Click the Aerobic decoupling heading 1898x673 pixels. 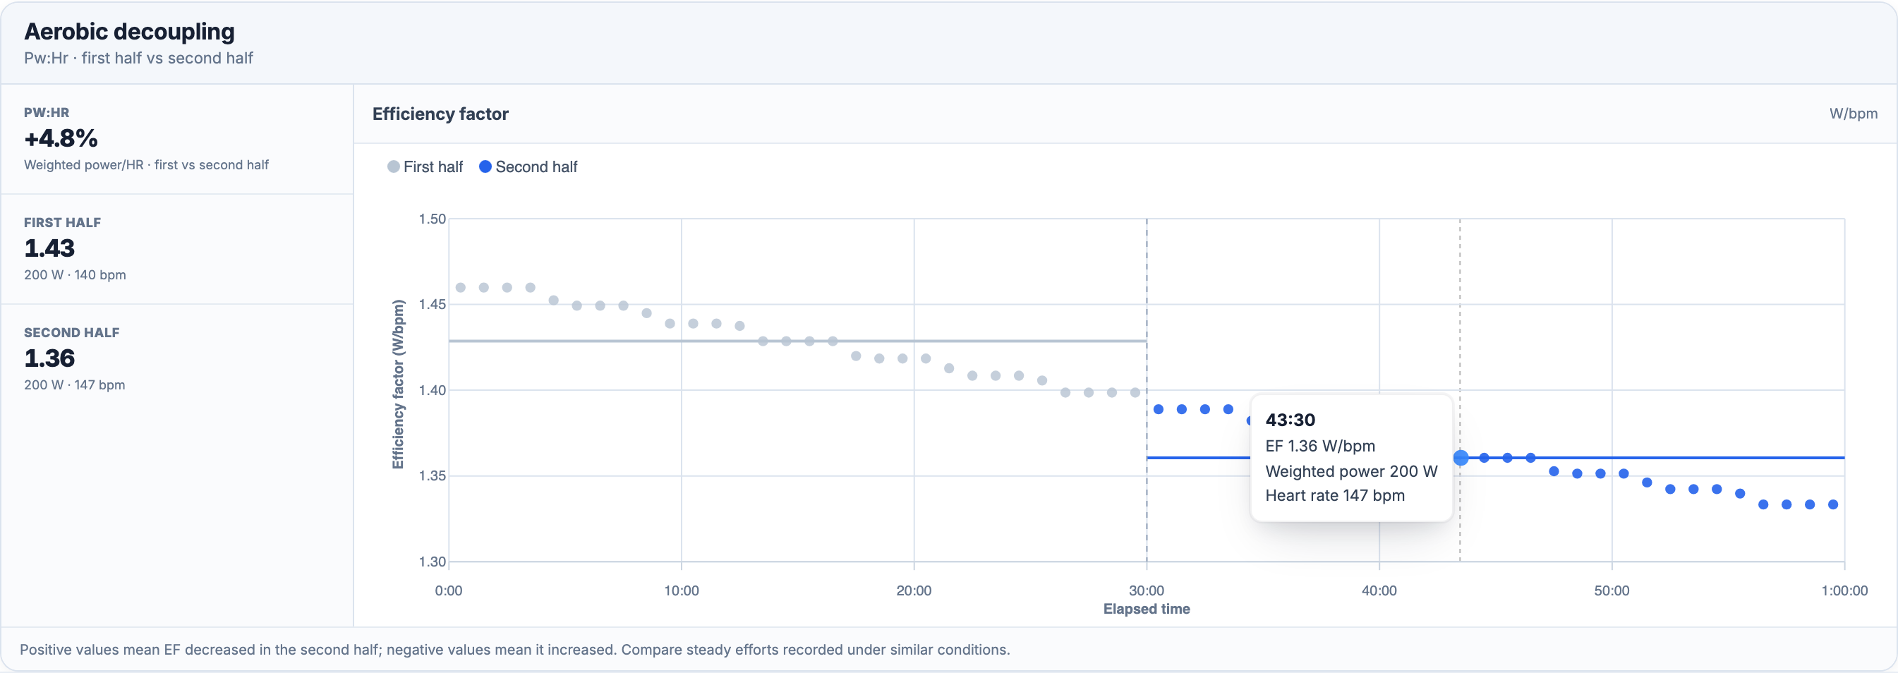[130, 32]
